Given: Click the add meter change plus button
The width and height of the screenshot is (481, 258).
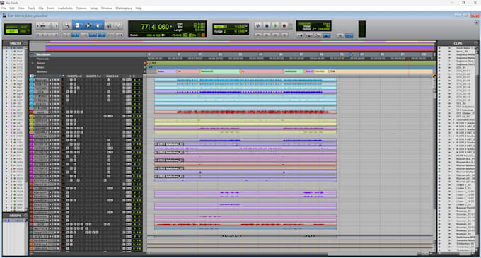Looking at the screenshot, I should [145, 67].
